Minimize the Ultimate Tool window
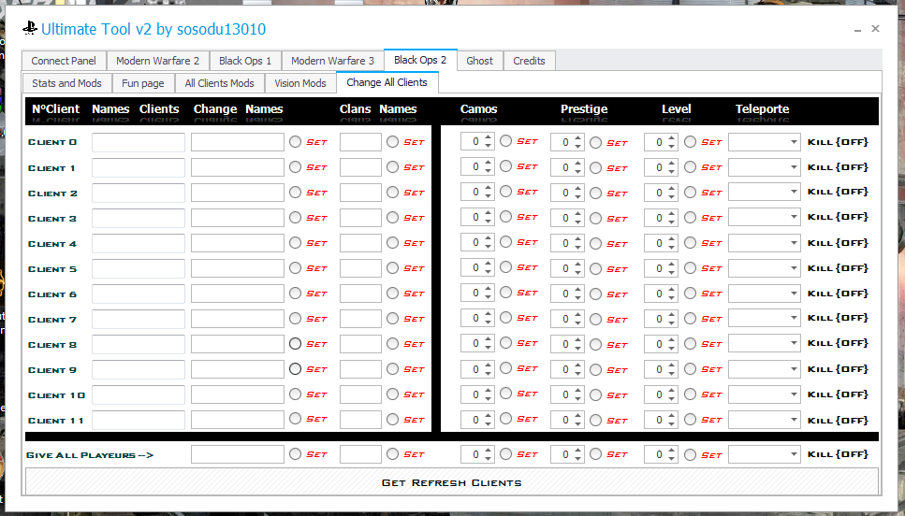Image resolution: width=905 pixels, height=516 pixels. tap(857, 29)
